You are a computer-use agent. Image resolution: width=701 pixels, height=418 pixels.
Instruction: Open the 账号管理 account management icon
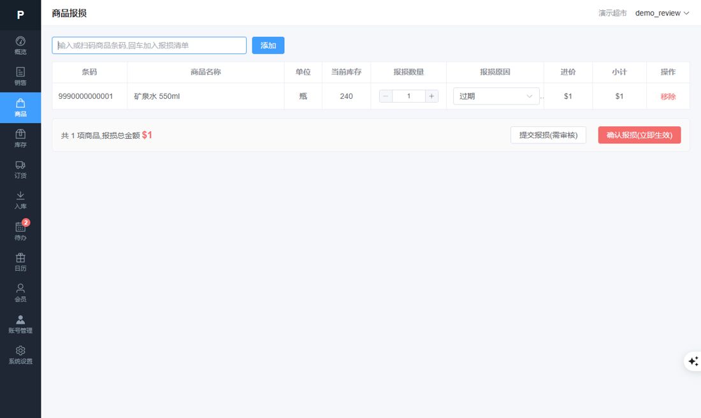20,324
